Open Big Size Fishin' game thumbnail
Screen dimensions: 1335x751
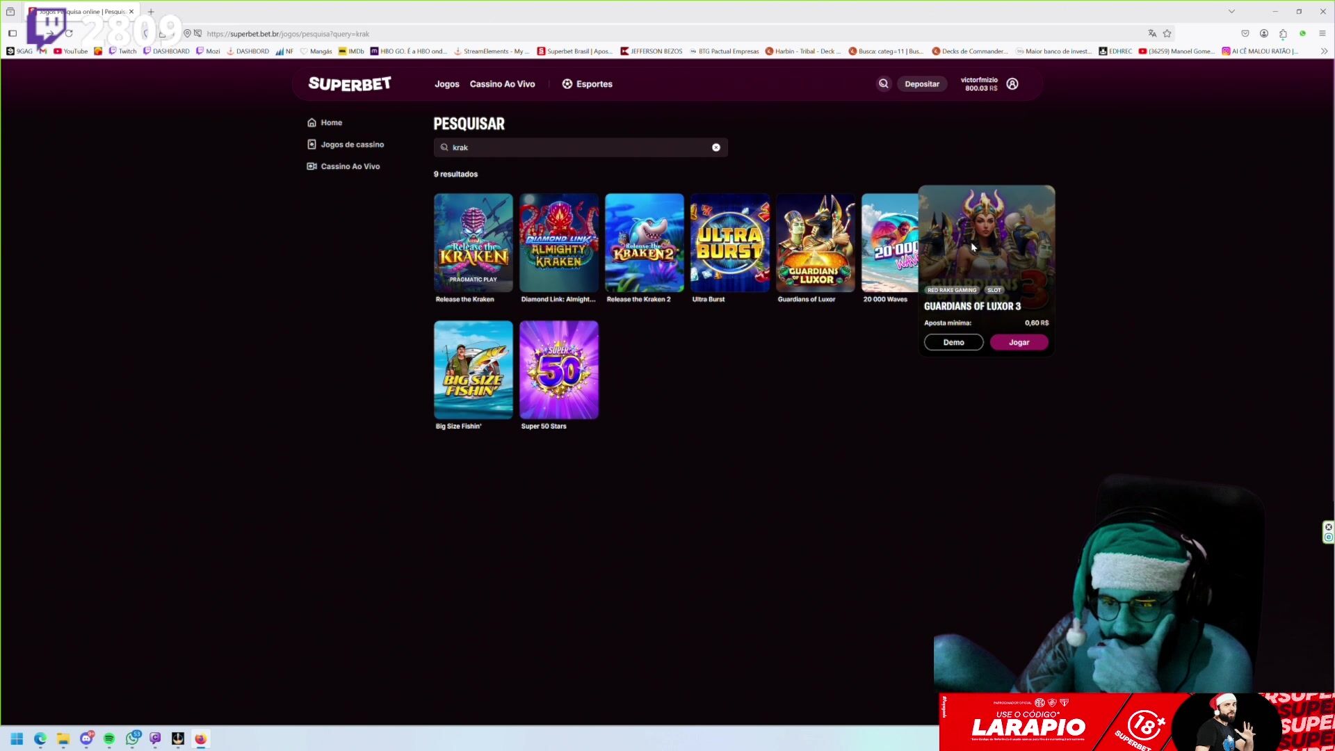(x=474, y=370)
